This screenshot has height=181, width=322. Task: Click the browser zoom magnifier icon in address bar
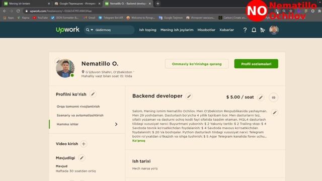point(284,11)
